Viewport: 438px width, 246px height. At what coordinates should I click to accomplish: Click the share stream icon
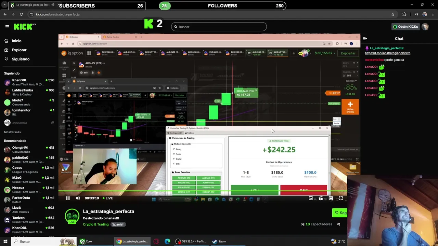tap(338, 224)
